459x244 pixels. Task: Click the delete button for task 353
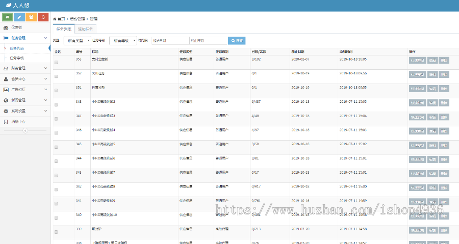click(x=444, y=61)
